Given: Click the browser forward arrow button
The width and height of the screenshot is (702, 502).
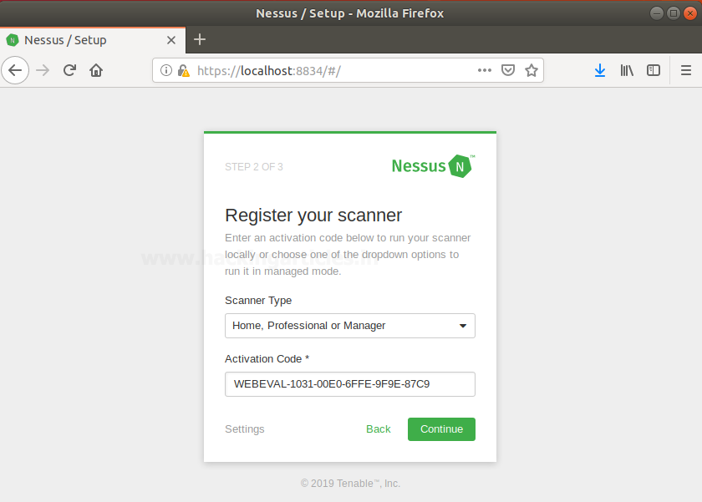Looking at the screenshot, I should pyautogui.click(x=43, y=70).
